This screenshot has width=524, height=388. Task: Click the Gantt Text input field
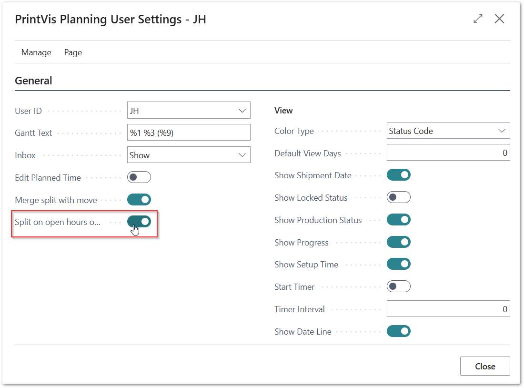click(x=189, y=133)
